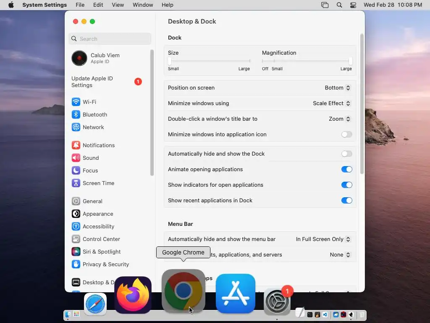This screenshot has width=430, height=323.
Task: Open the File menu
Action: coord(80,5)
